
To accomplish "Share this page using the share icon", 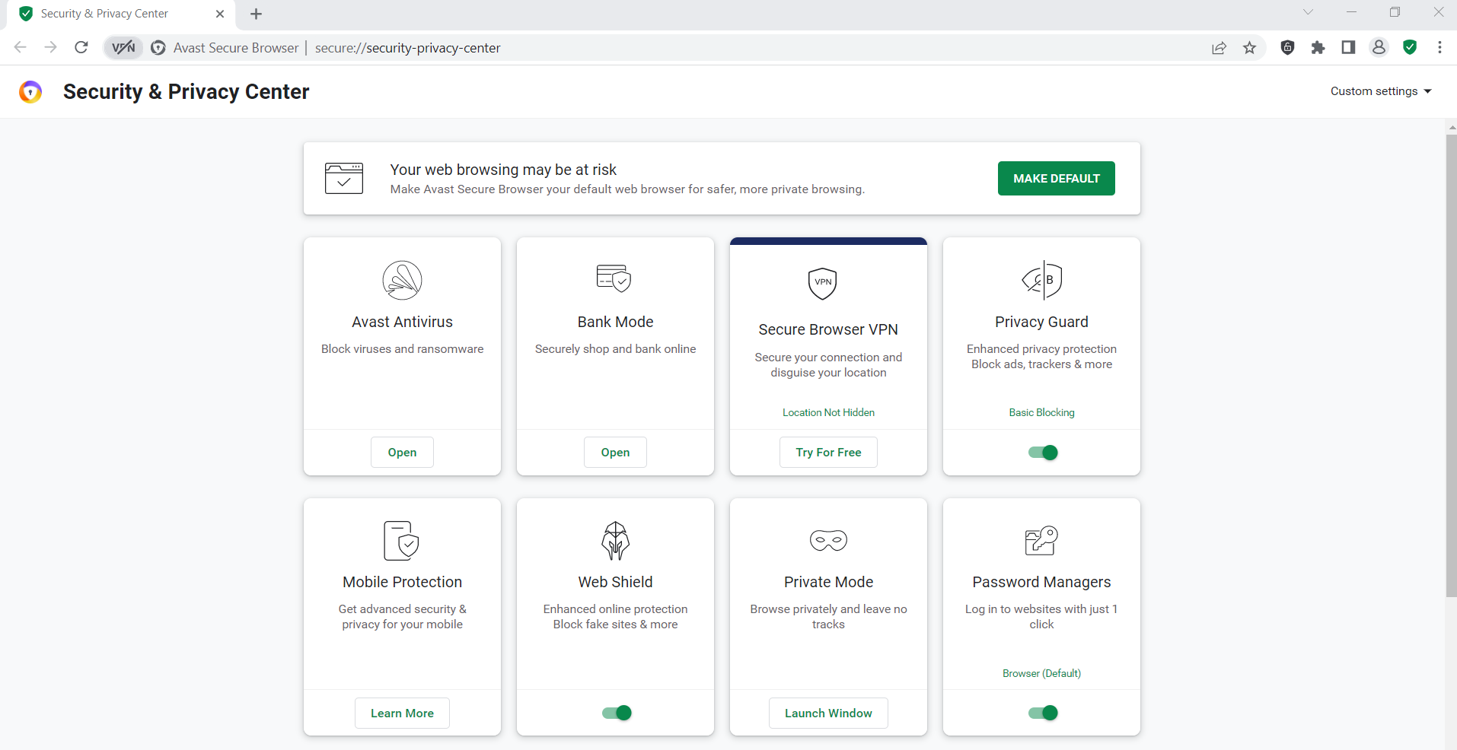I will 1219,48.
